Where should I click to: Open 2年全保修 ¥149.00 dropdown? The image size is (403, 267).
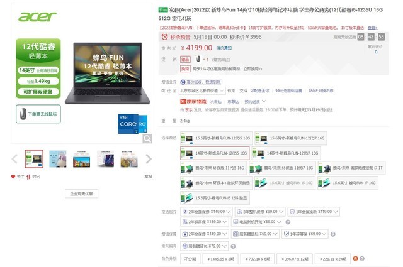pos(205,234)
